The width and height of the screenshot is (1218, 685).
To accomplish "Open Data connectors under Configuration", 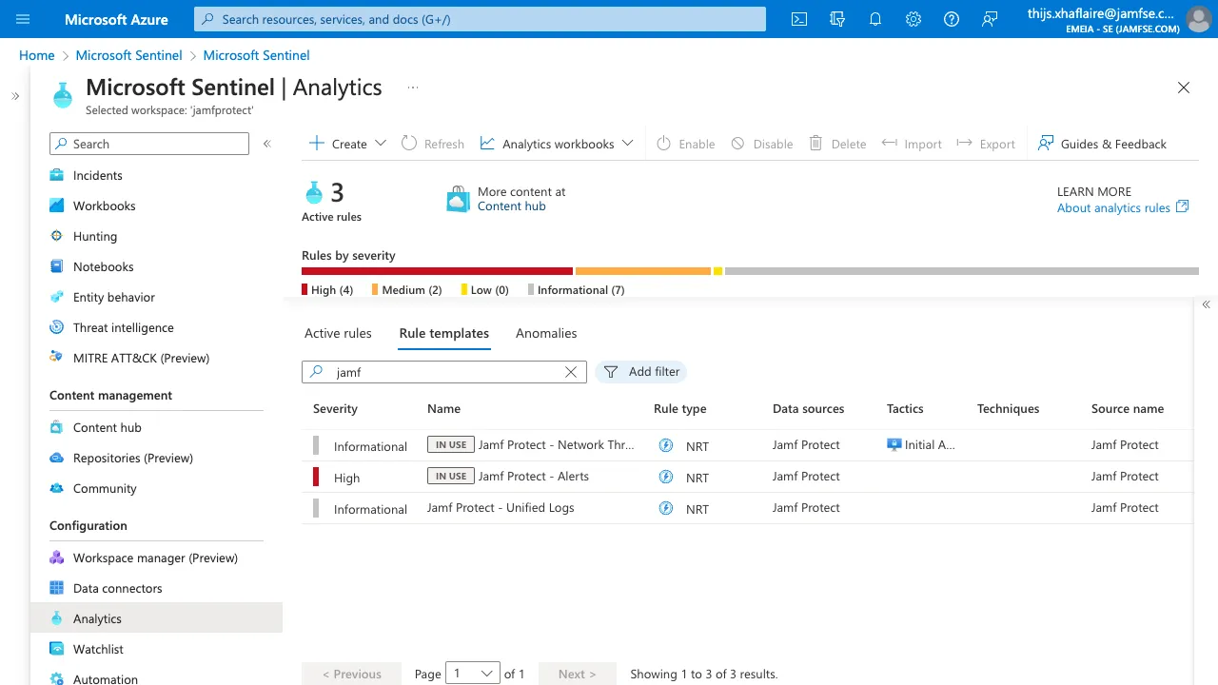I will [117, 588].
